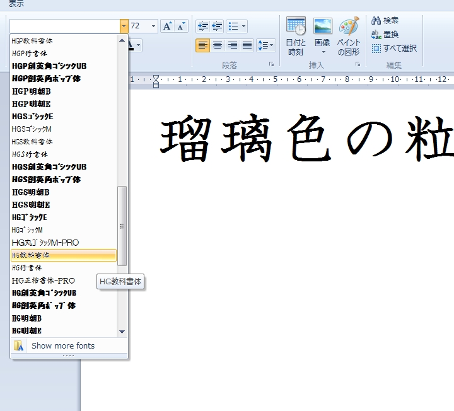Pick HG創英角ﾎﾟｯﾌﾟ体 font
This screenshot has height=411, width=454.
point(64,306)
